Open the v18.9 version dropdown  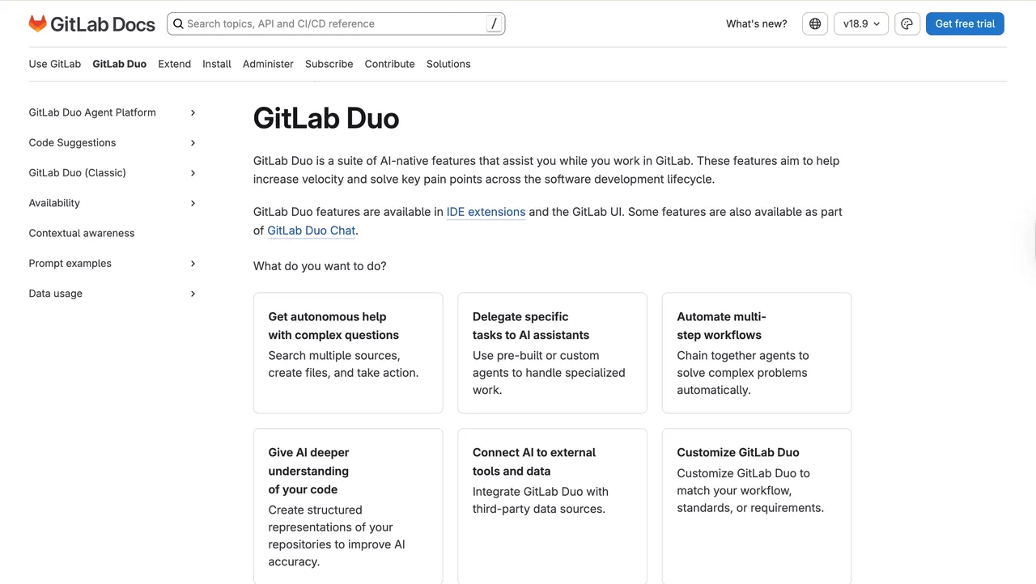861,24
